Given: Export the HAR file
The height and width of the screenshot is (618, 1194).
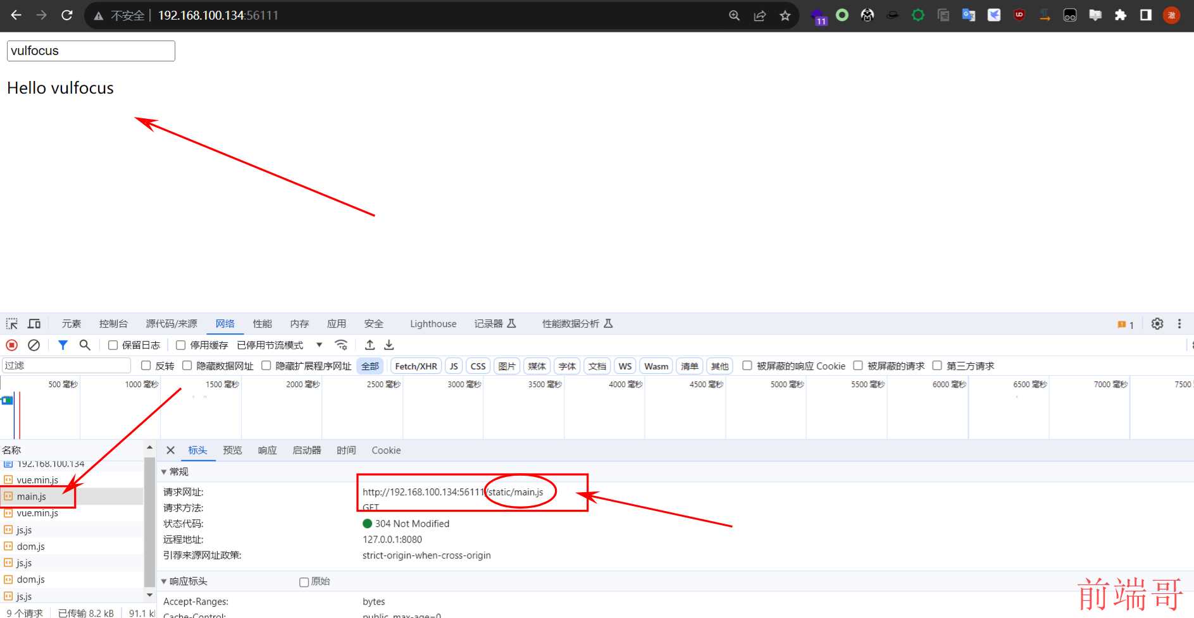Looking at the screenshot, I should (389, 345).
